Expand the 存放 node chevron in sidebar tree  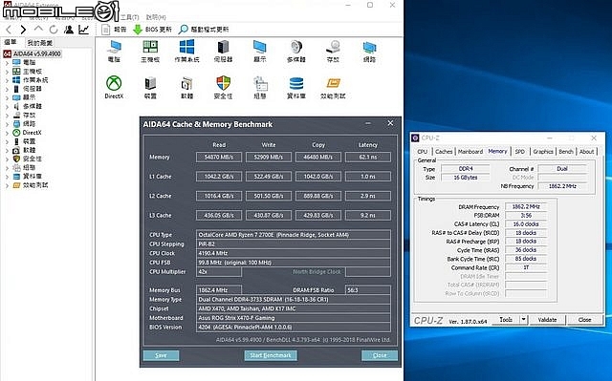[x=7, y=116]
